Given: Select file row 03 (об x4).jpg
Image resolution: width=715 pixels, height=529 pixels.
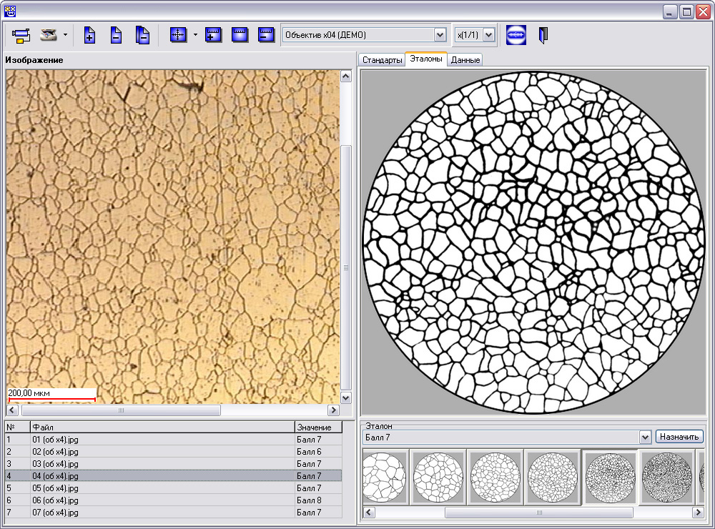Looking at the screenshot, I should (173, 464).
